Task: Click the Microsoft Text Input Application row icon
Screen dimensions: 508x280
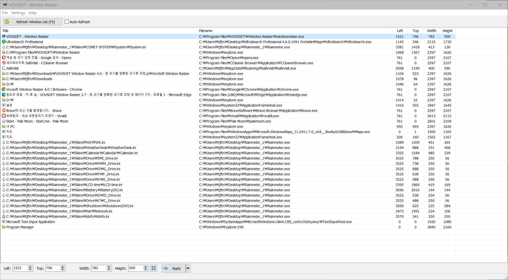Action: [4, 222]
